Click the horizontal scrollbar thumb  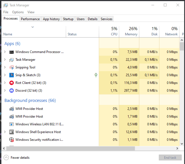(71, 148)
